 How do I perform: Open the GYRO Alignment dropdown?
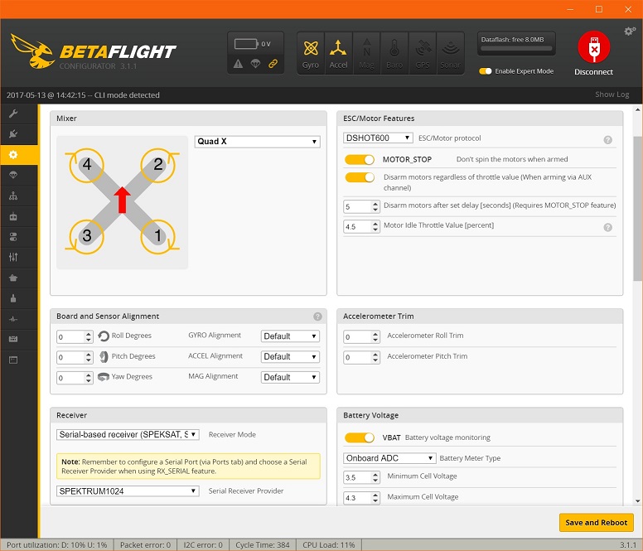(x=290, y=336)
